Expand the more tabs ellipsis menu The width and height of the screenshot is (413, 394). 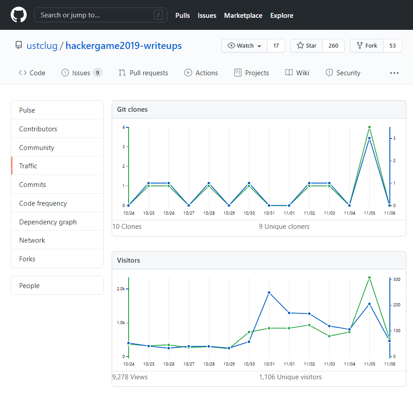click(x=394, y=73)
